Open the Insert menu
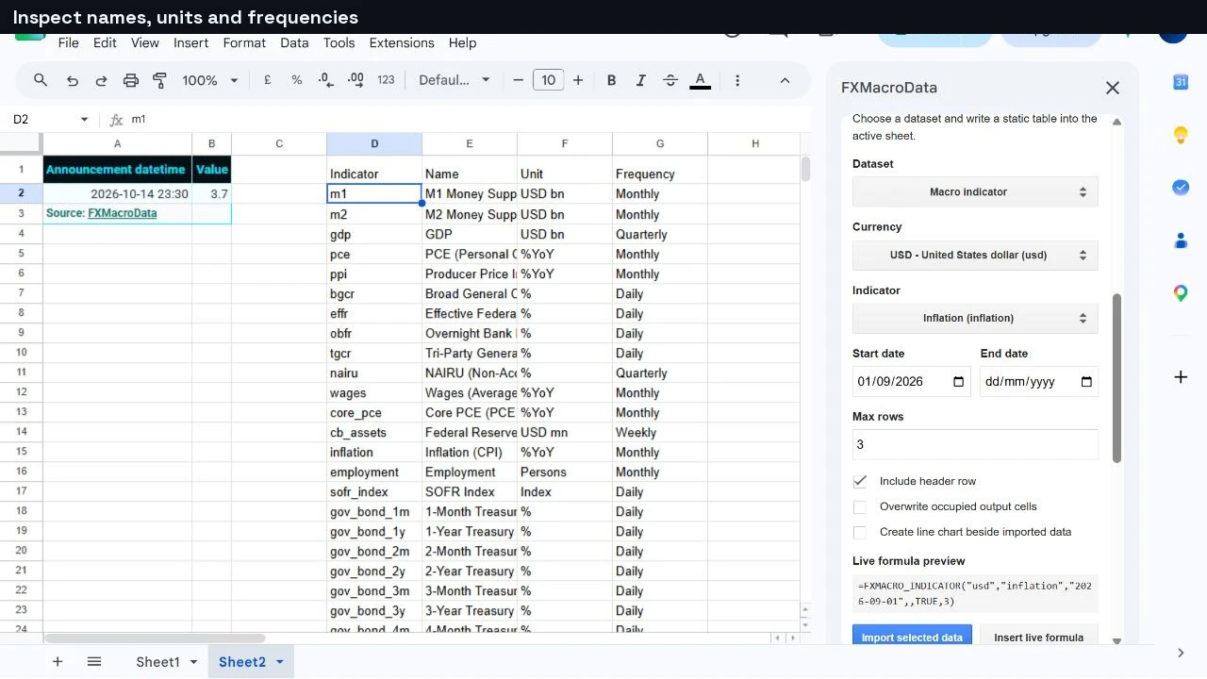Screen dimensions: 1207x679 point(191,42)
